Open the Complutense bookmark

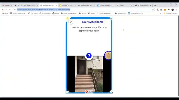pos(45,13)
